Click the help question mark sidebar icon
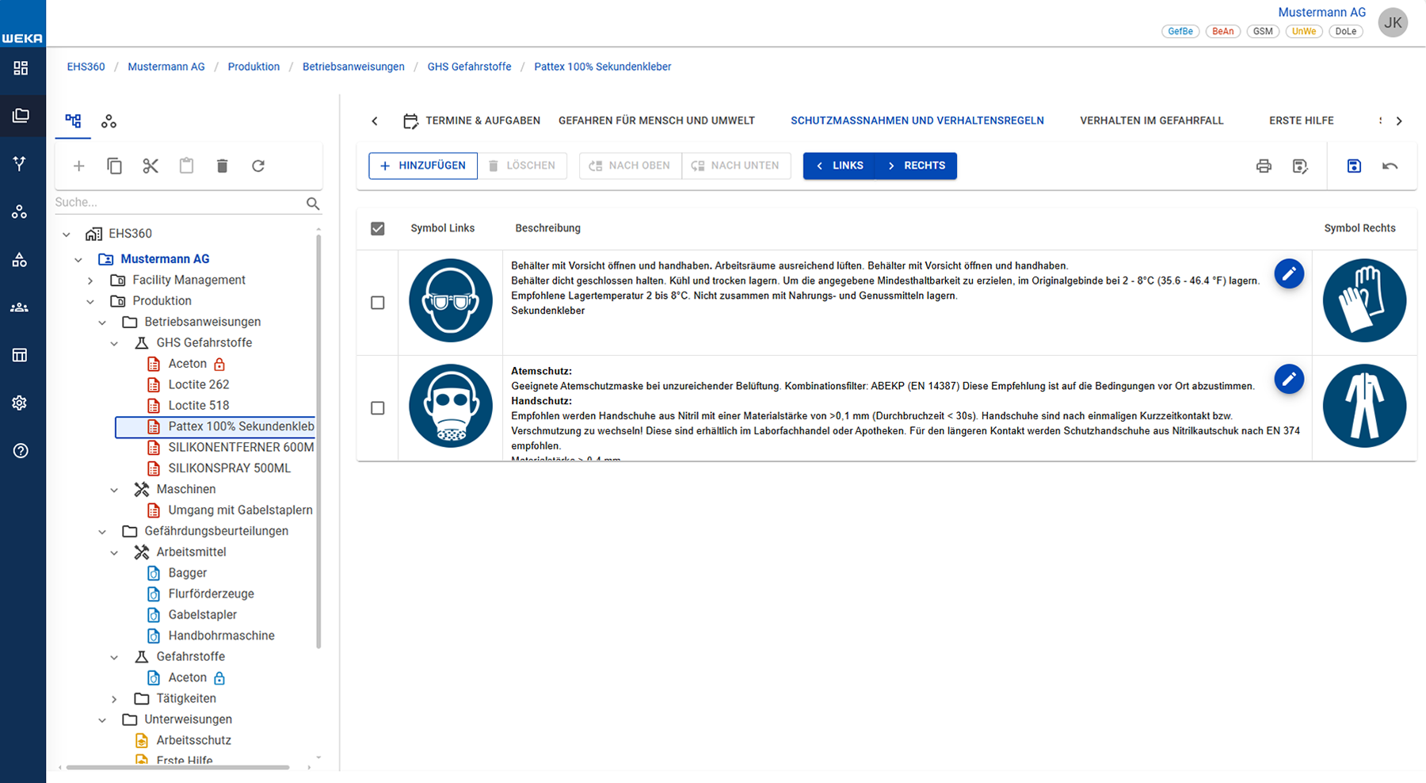This screenshot has width=1426, height=783. [20, 451]
